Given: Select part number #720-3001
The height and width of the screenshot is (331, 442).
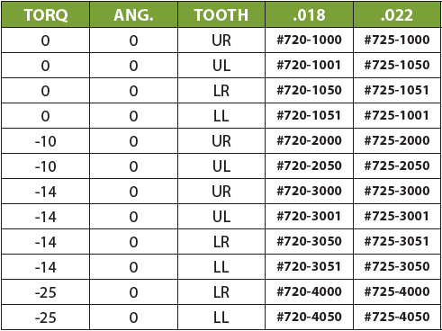Looking at the screenshot, I should (309, 216).
